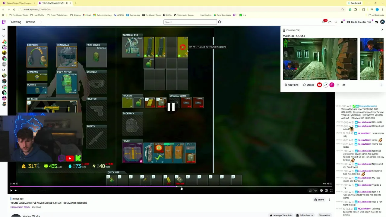
Task: Open video more options beside Share
Action: pos(329,200)
